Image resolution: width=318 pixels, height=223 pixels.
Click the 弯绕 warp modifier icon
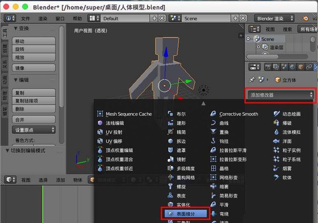[213, 214]
